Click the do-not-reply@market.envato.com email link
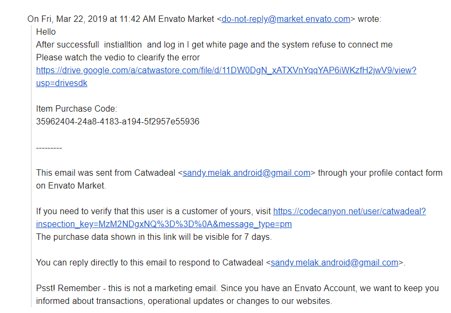The width and height of the screenshot is (451, 313). pyautogui.click(x=286, y=19)
